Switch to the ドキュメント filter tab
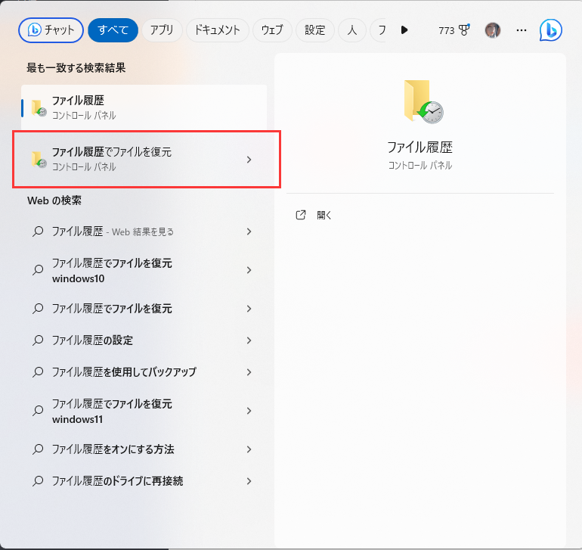582x550 pixels. tap(218, 30)
